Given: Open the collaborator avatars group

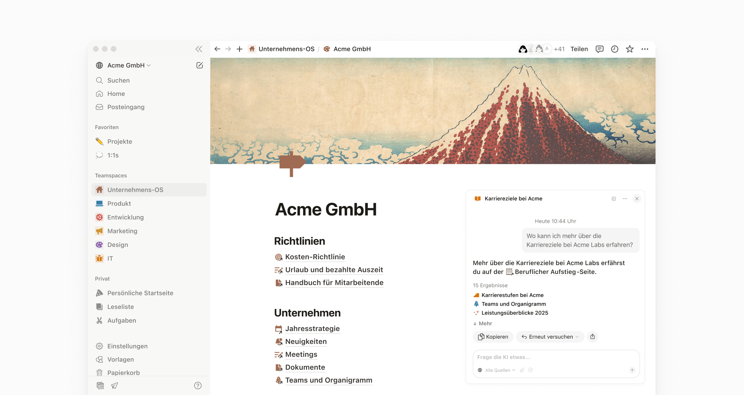Looking at the screenshot, I should [x=535, y=49].
